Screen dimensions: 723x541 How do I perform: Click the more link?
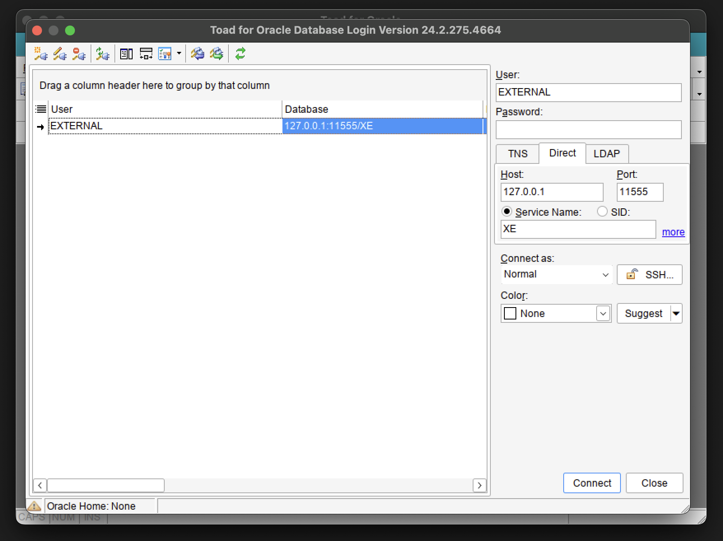673,232
